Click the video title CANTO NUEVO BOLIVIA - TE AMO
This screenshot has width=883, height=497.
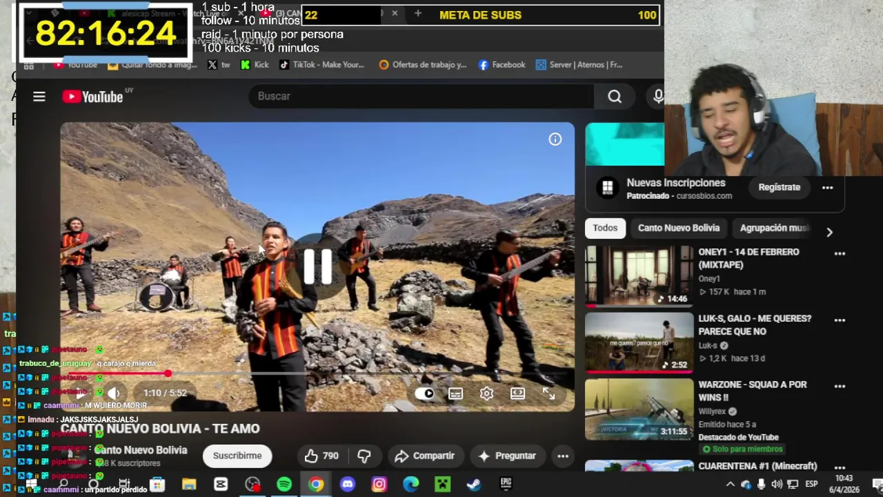click(x=160, y=429)
